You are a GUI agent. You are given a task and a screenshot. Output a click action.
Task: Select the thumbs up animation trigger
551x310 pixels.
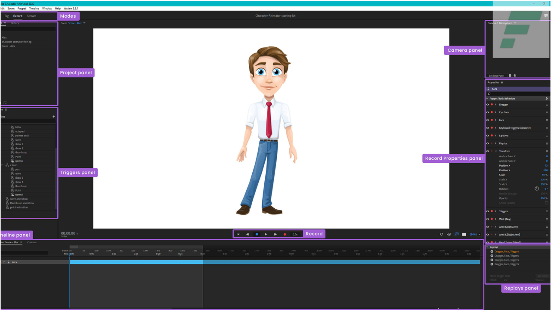22,203
